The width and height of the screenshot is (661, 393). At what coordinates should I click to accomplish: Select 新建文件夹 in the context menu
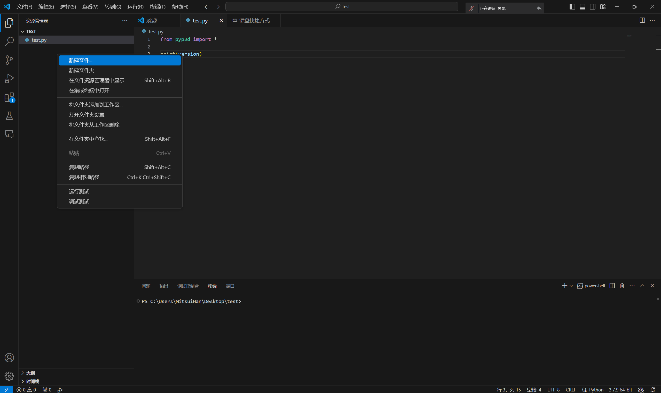pyautogui.click(x=83, y=70)
